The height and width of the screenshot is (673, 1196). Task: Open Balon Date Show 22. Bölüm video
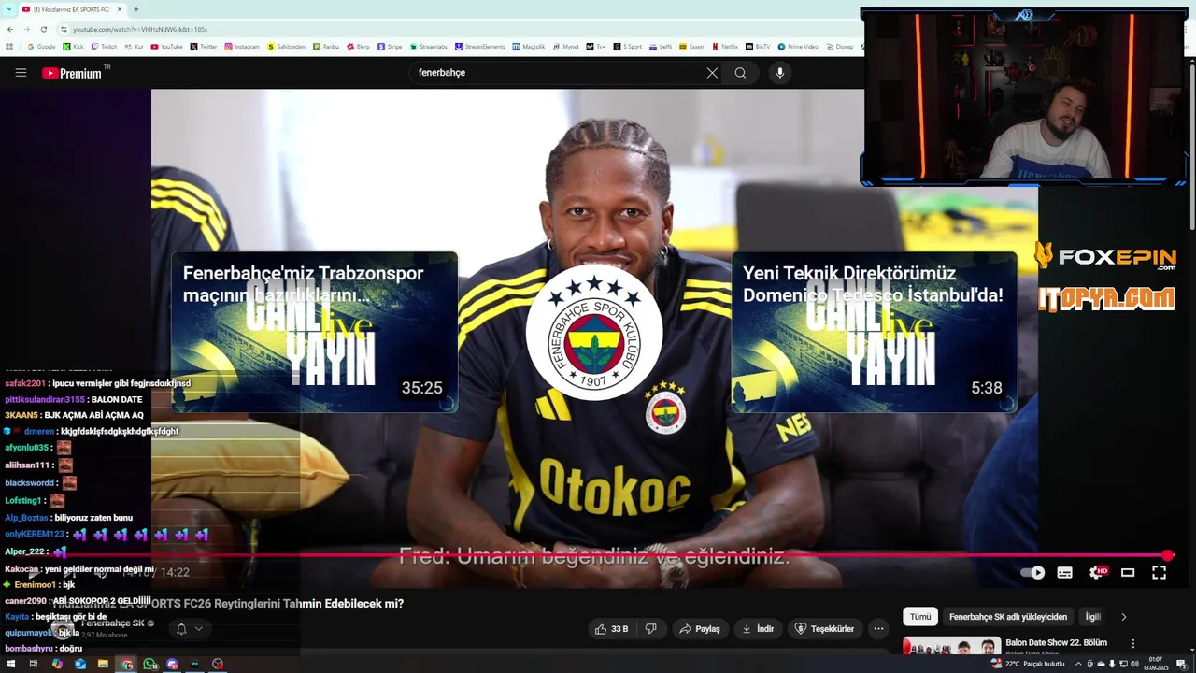[1056, 643]
